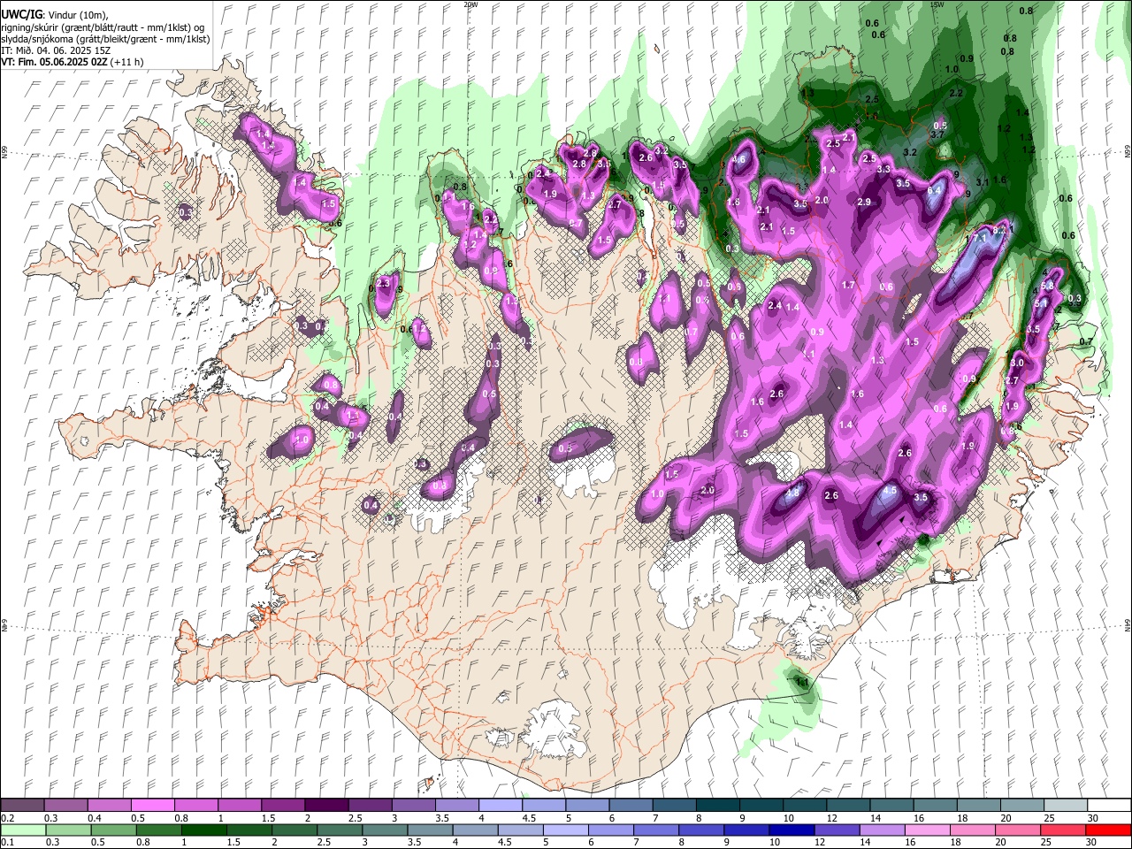Screen dimensions: 1132x849
Task: Click the '15W' longitude label at top
Action: [x=937, y=4]
